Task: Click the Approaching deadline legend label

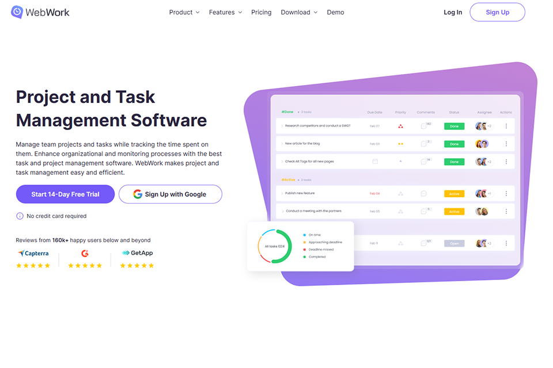Action: click(x=325, y=242)
